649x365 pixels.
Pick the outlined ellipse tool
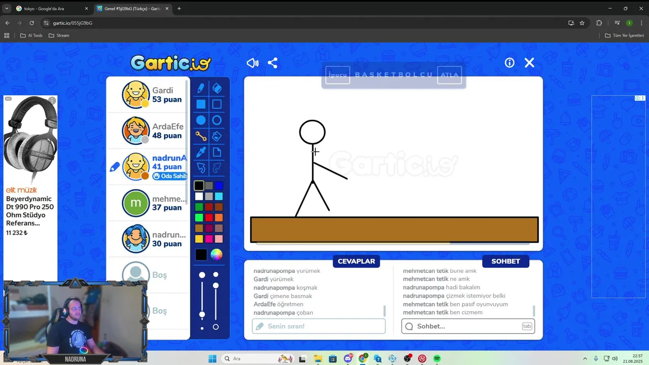click(x=217, y=120)
